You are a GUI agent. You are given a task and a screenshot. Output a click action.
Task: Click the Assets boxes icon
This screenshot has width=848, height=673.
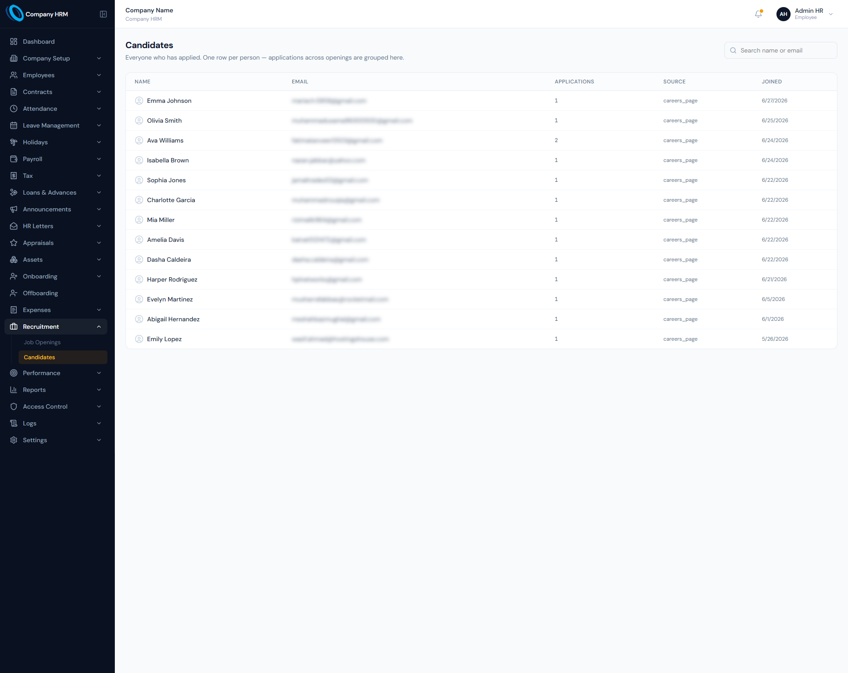(x=14, y=259)
